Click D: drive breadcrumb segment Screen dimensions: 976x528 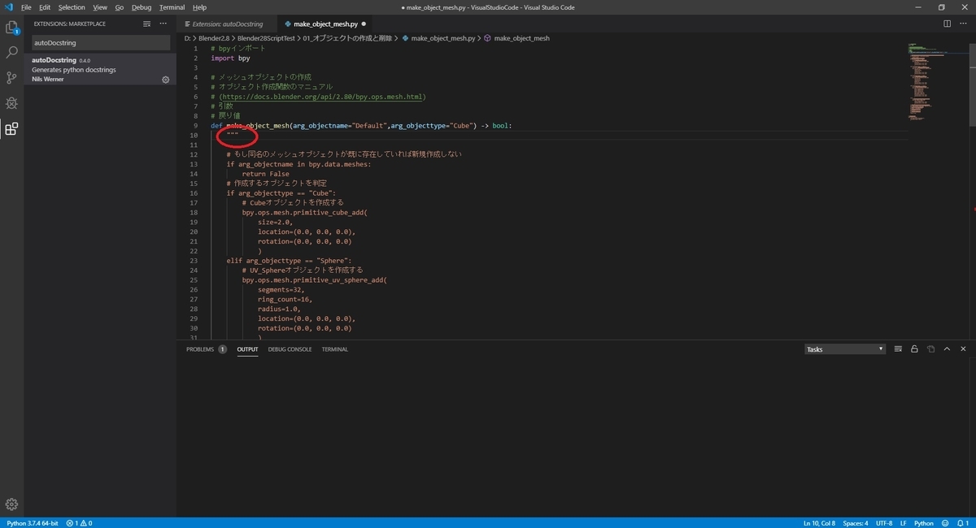coord(187,38)
